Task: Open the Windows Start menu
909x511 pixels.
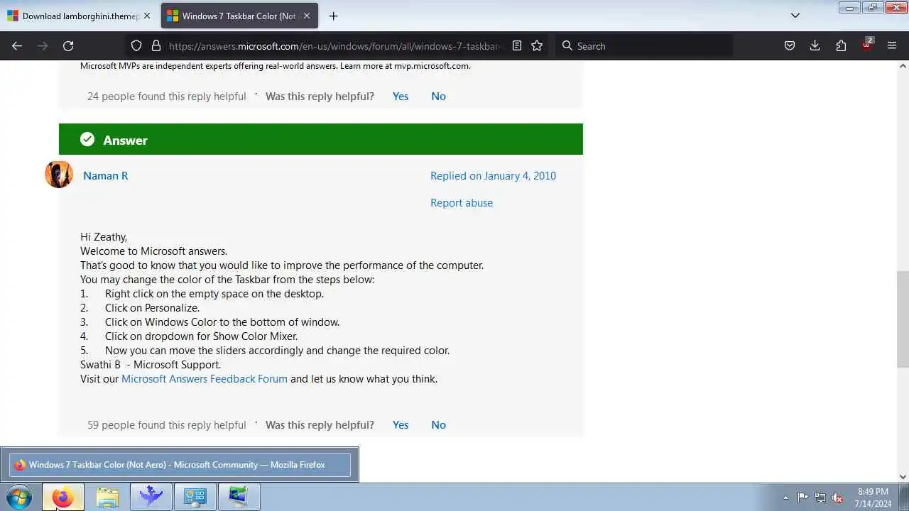Action: [18, 497]
